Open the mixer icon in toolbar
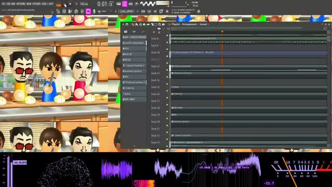The height and width of the screenshot is (187, 332). tap(82, 11)
